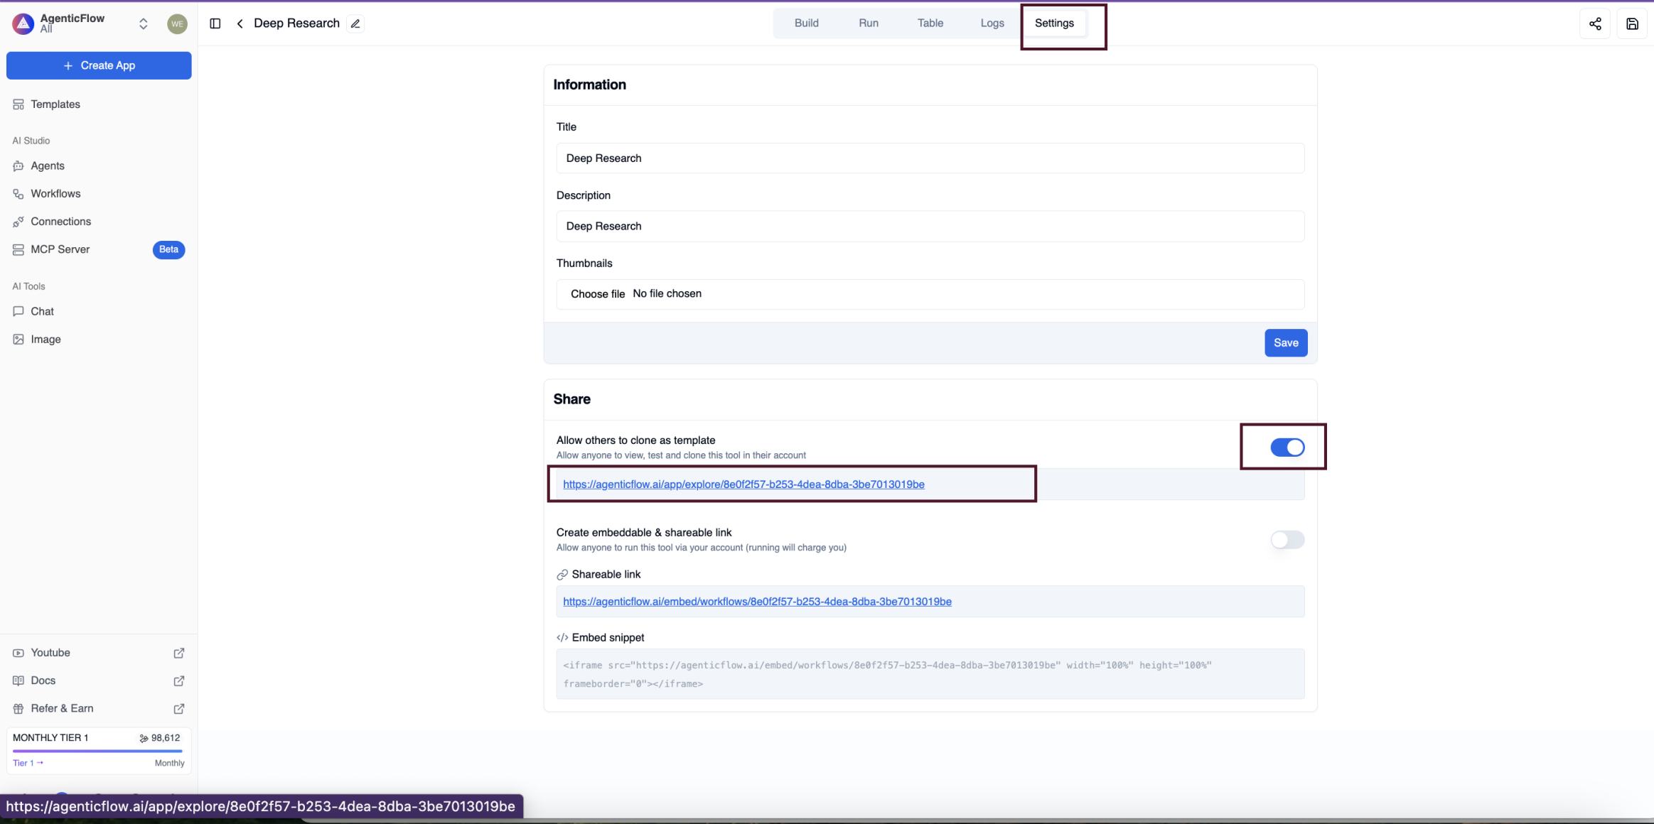
Task: Click the MCP Server icon
Action: point(18,249)
